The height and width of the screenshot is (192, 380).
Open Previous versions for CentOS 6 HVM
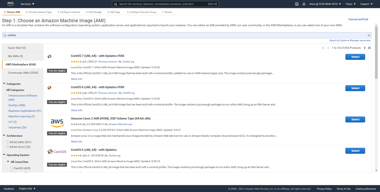coord(108,93)
